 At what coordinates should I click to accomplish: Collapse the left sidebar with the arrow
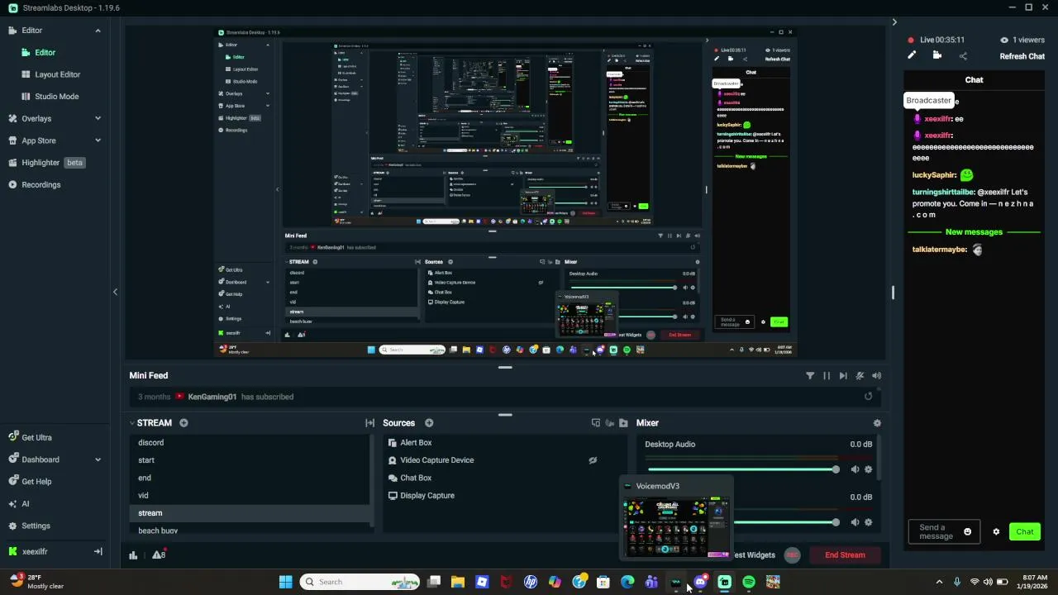click(x=115, y=292)
